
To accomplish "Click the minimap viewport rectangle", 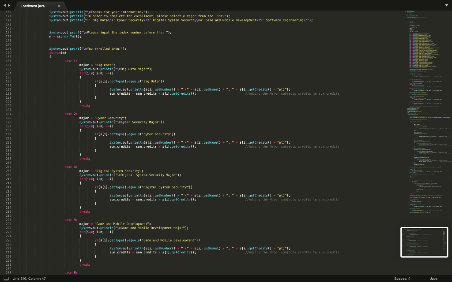I will tap(424, 242).
